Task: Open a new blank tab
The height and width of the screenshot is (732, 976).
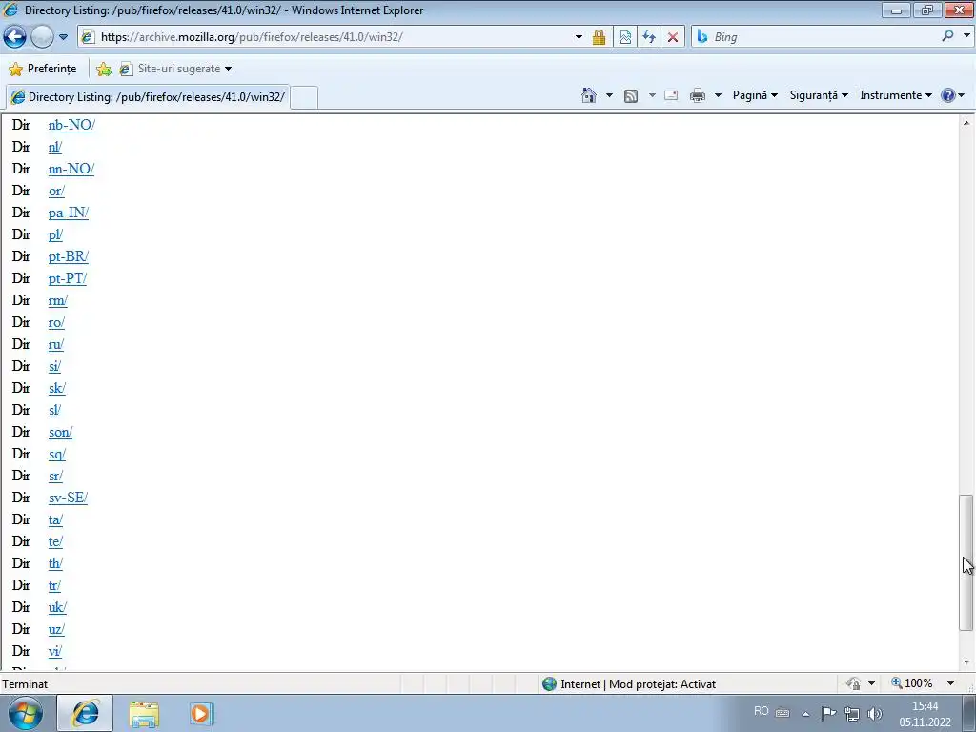Action: [x=304, y=98]
